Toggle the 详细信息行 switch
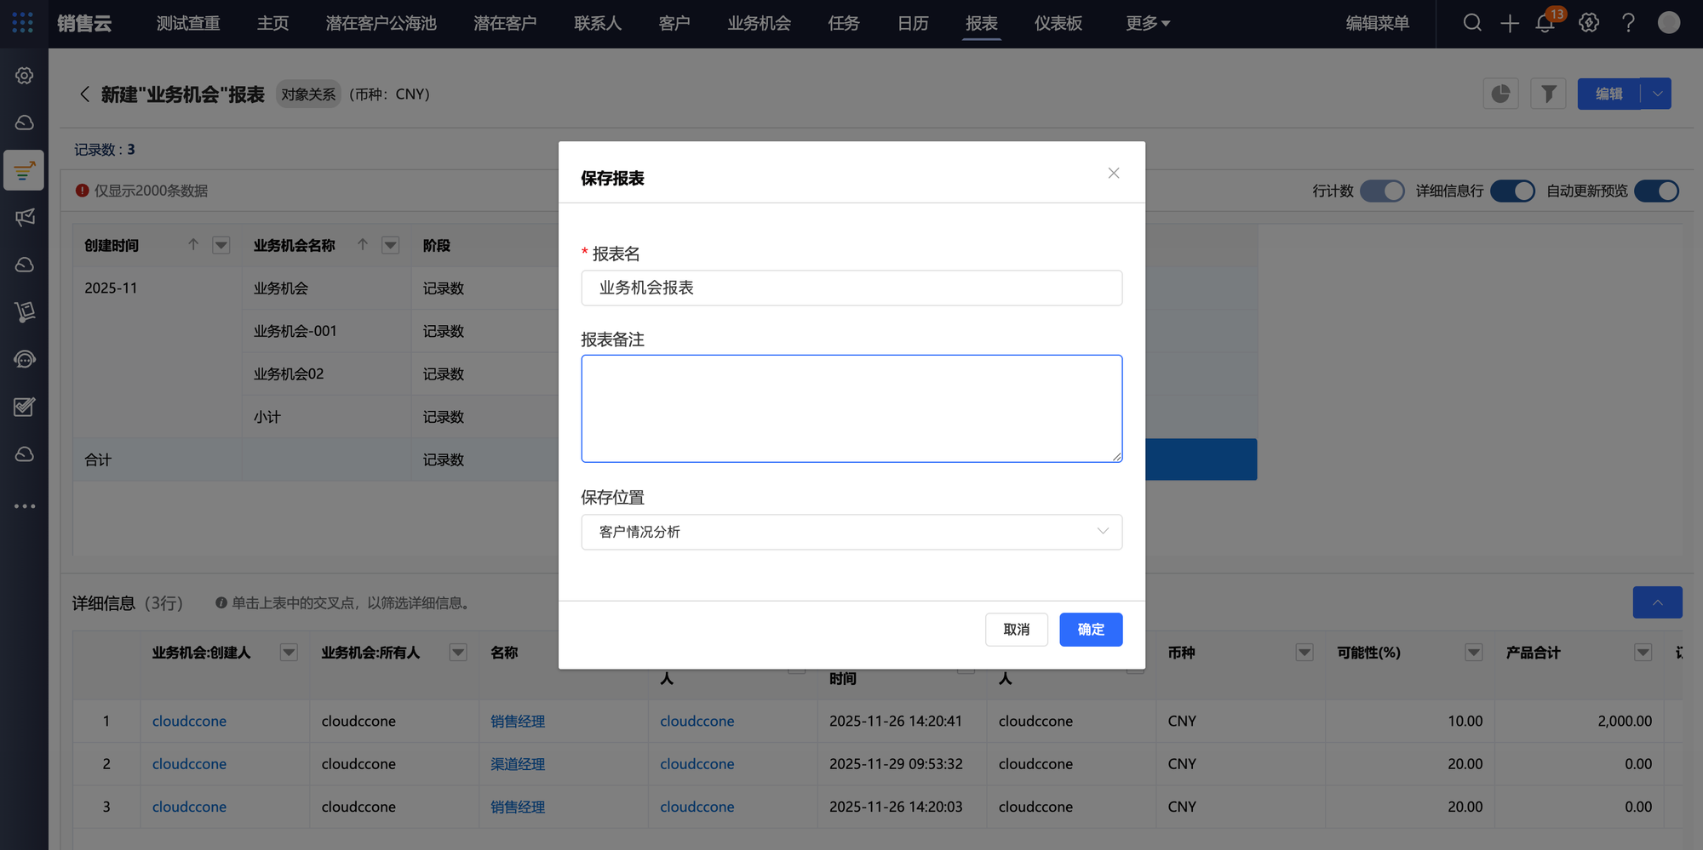This screenshot has width=1703, height=850. (x=1512, y=191)
